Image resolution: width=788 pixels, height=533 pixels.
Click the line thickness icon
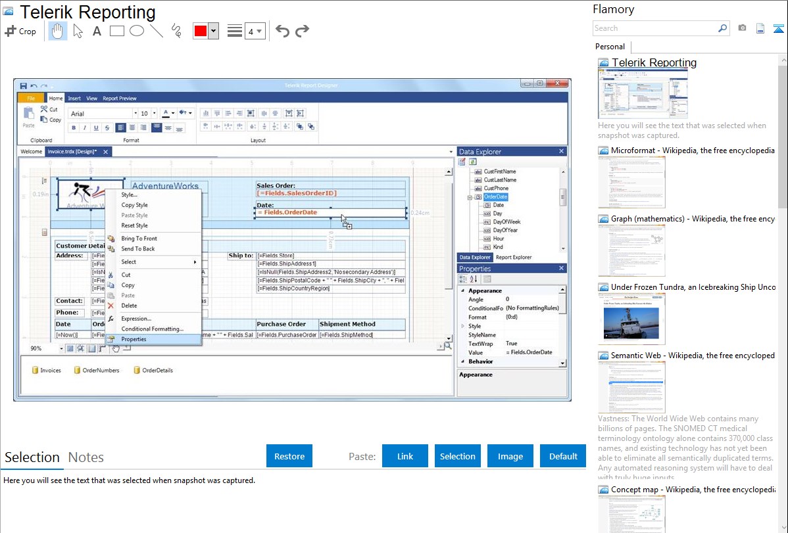pyautogui.click(x=234, y=31)
